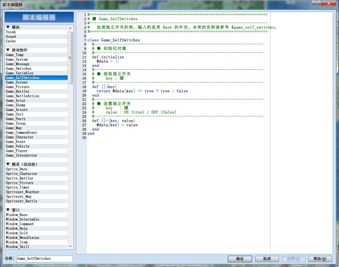Click the 确定 button
Viewport: 339px width, 267px height.
point(240,259)
